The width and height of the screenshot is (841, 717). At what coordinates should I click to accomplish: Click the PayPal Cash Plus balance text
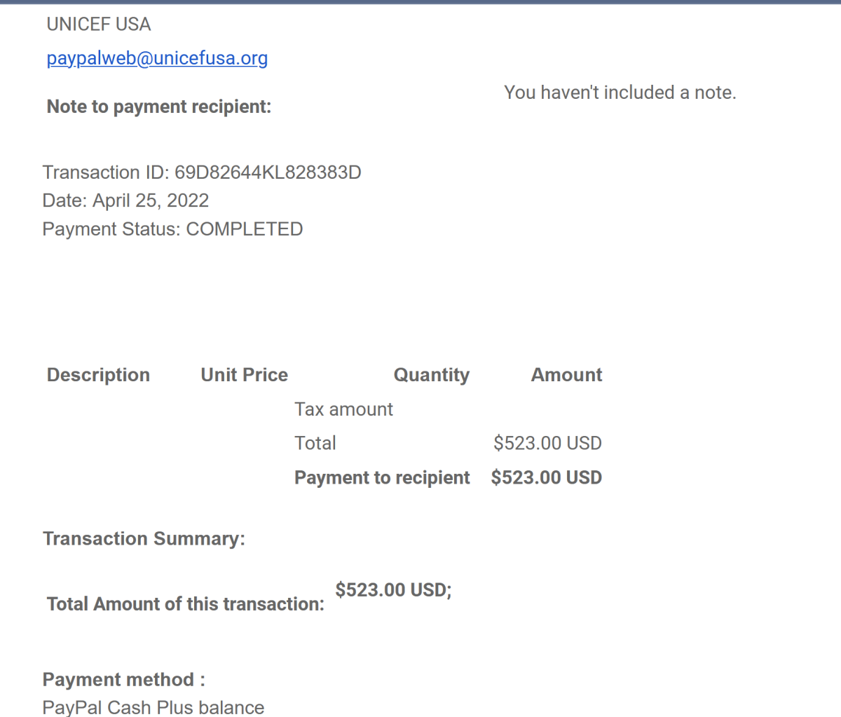(x=153, y=707)
